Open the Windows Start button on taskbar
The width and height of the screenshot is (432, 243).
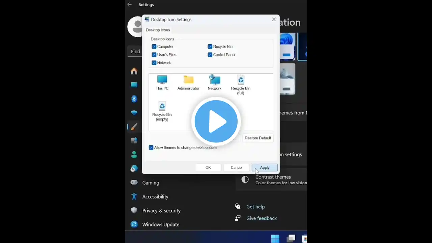(275, 238)
